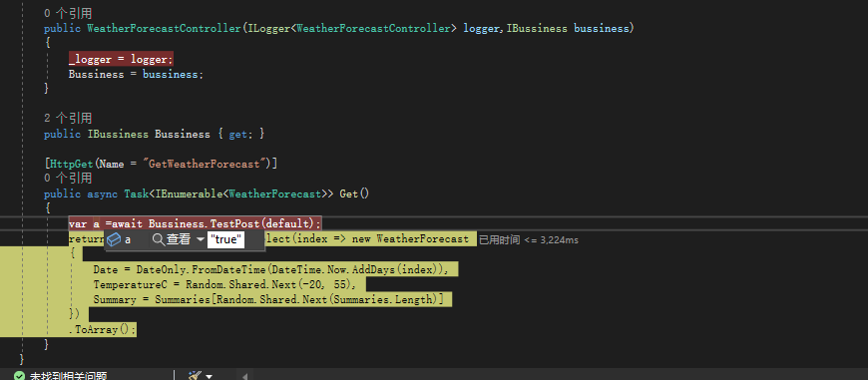Image resolution: width=868 pixels, height=380 pixels.
Task: Open the 已用时间 <= 3,224ms perf tip
Action: click(x=529, y=239)
